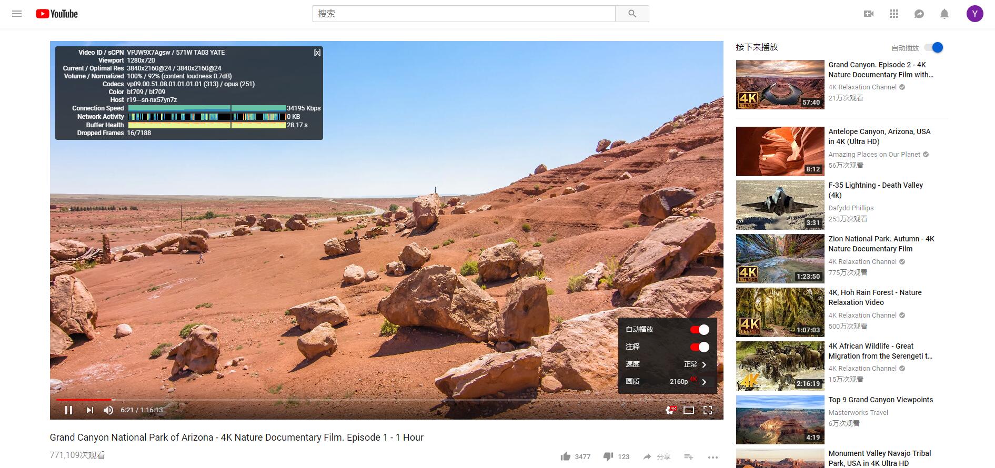Open the notifications bell
995x468 pixels.
coord(944,14)
